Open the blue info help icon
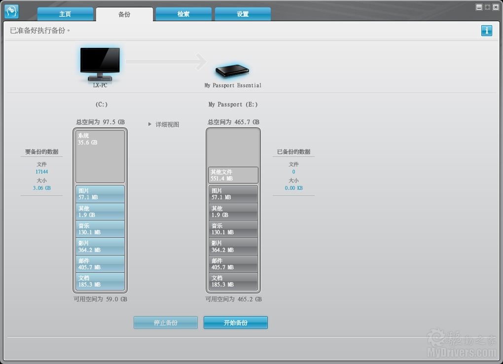The image size is (503, 364). (x=486, y=31)
